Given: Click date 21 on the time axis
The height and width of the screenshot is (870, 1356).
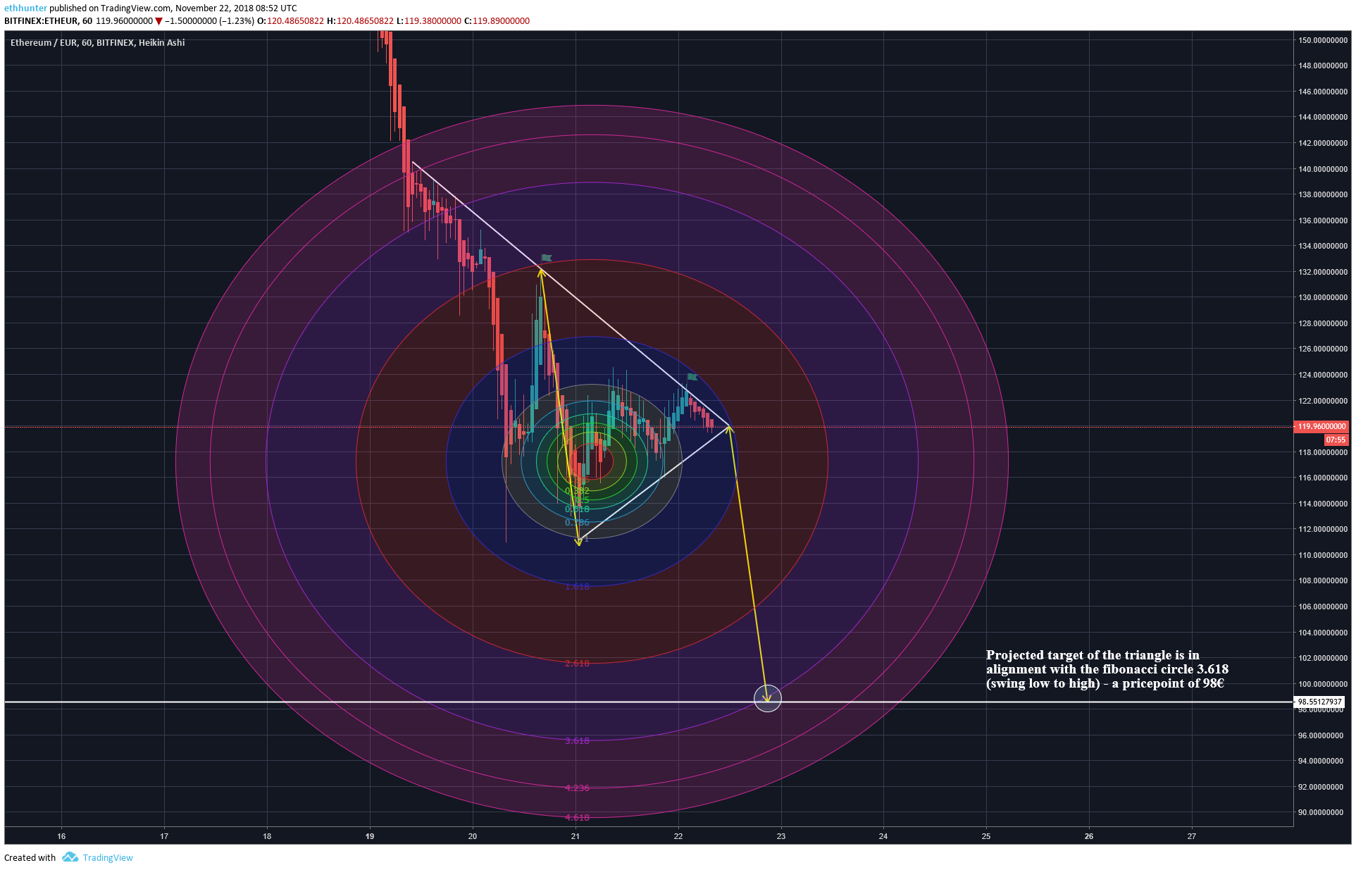Looking at the screenshot, I should click(x=576, y=836).
